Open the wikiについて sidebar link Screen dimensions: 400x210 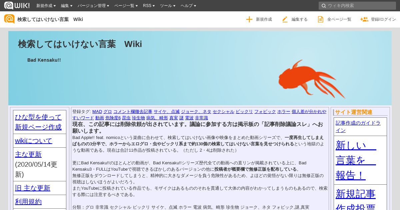(34, 141)
